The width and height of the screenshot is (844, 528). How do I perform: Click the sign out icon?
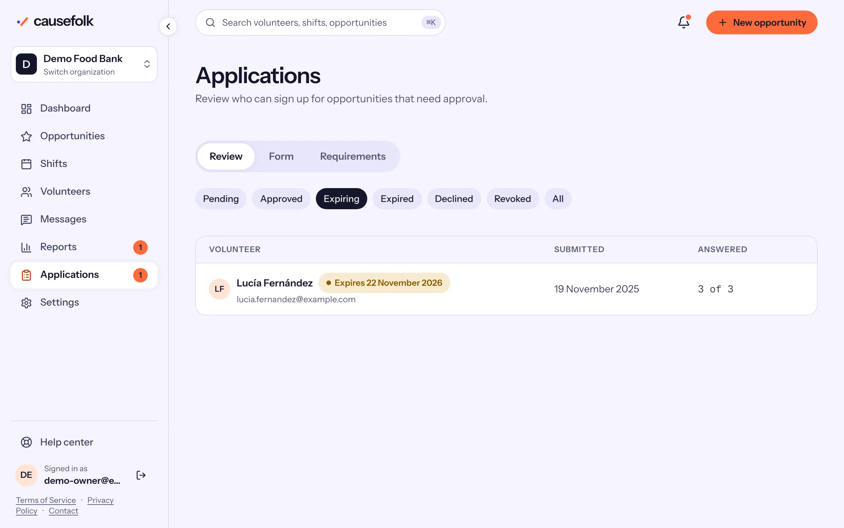[141, 475]
